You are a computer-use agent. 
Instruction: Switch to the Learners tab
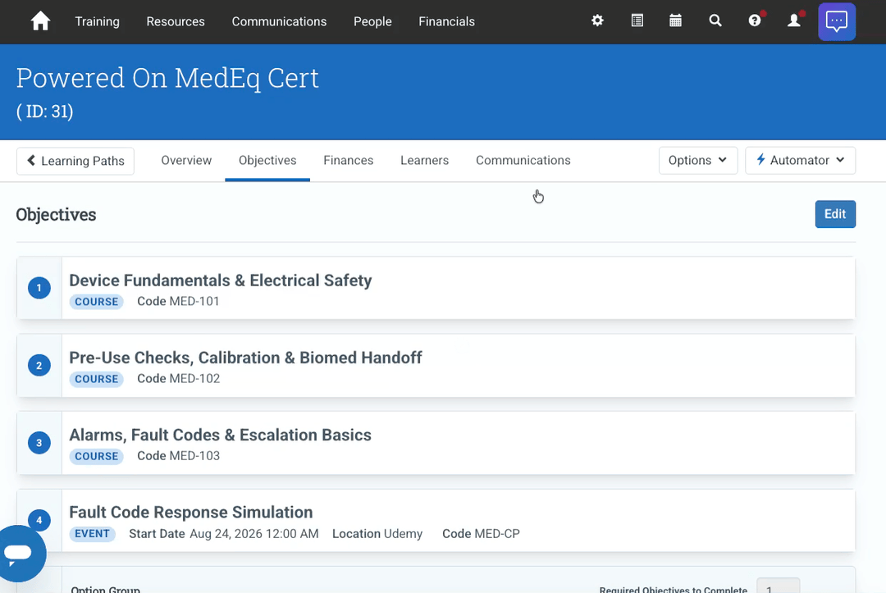(x=424, y=161)
